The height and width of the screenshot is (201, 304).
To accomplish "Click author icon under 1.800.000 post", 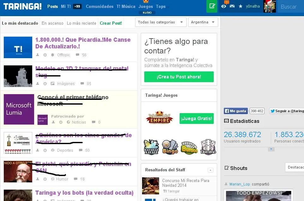I will [38, 55].
